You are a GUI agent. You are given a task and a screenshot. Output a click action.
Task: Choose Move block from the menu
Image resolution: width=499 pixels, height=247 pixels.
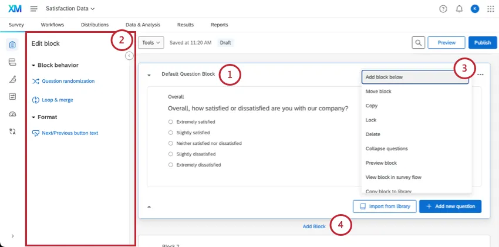pos(379,92)
